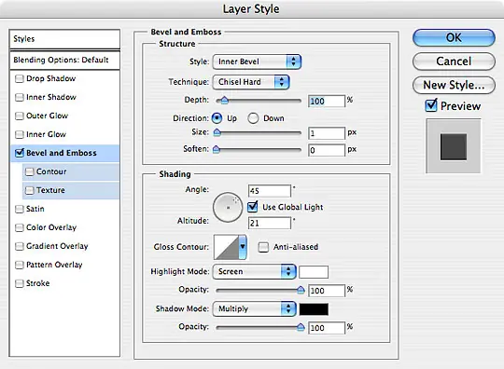Turn on the Gradient Overlay checkbox

click(20, 246)
